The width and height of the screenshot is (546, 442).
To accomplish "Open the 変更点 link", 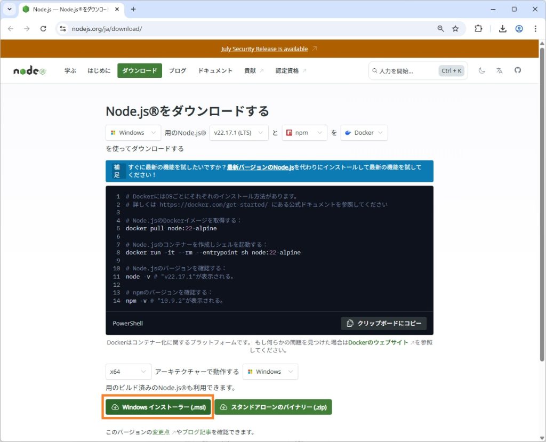I will (x=161, y=432).
